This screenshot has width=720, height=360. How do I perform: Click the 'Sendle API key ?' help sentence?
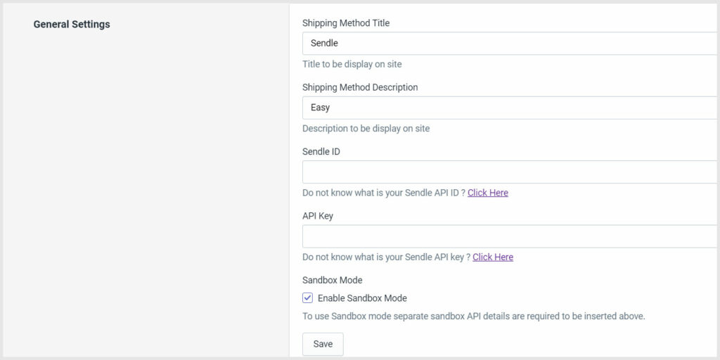(x=386, y=257)
